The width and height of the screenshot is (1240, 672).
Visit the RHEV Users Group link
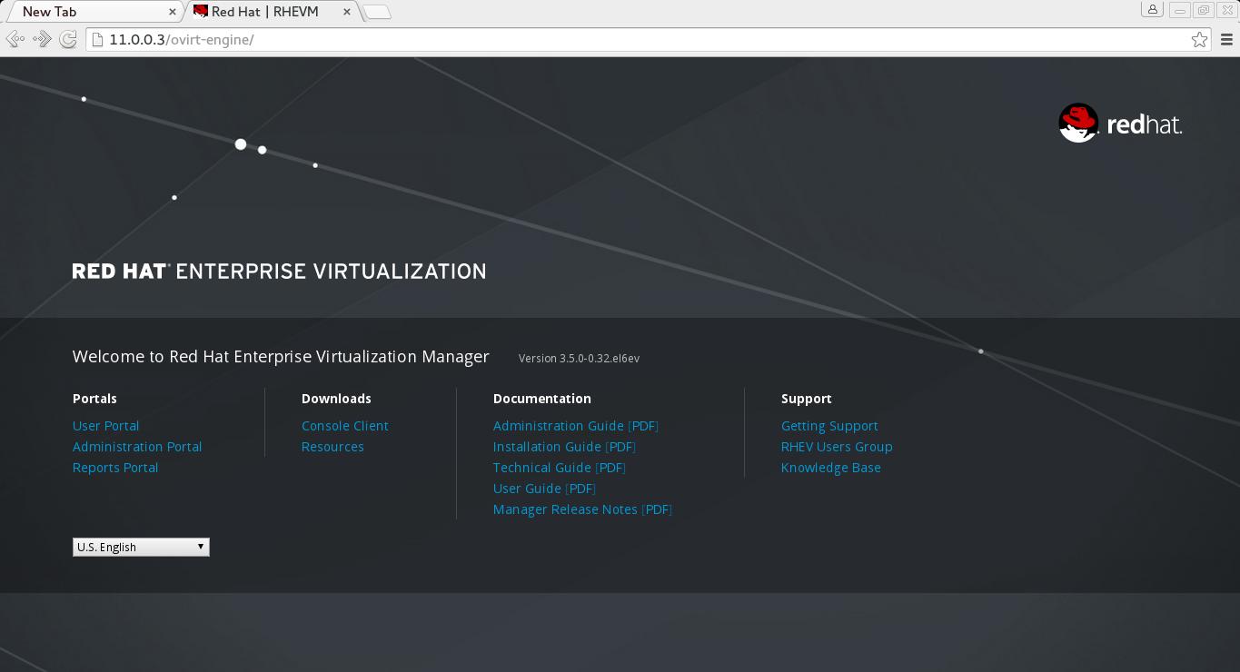point(837,447)
